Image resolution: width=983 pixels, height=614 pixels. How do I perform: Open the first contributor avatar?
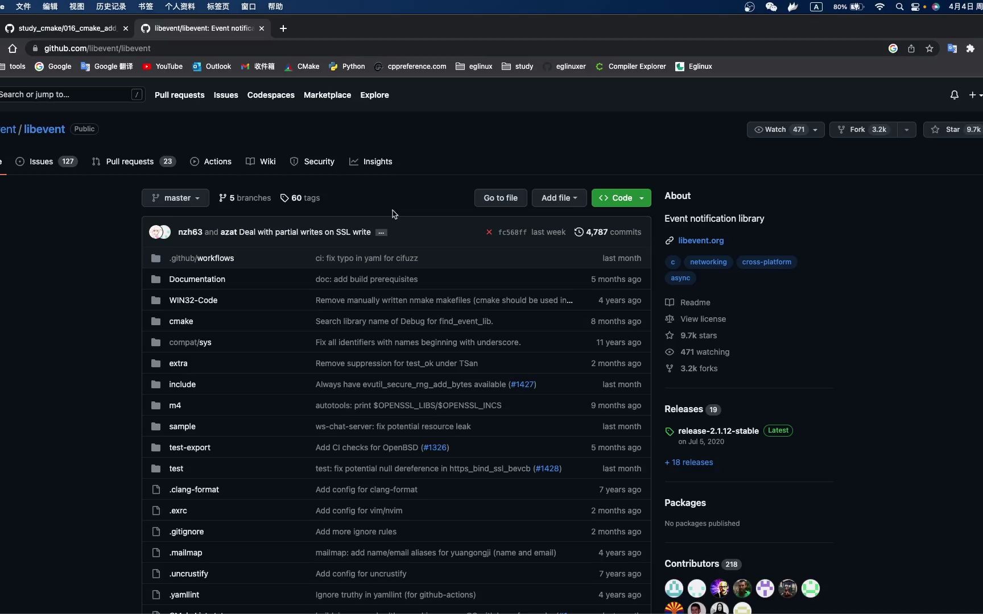coord(674,588)
